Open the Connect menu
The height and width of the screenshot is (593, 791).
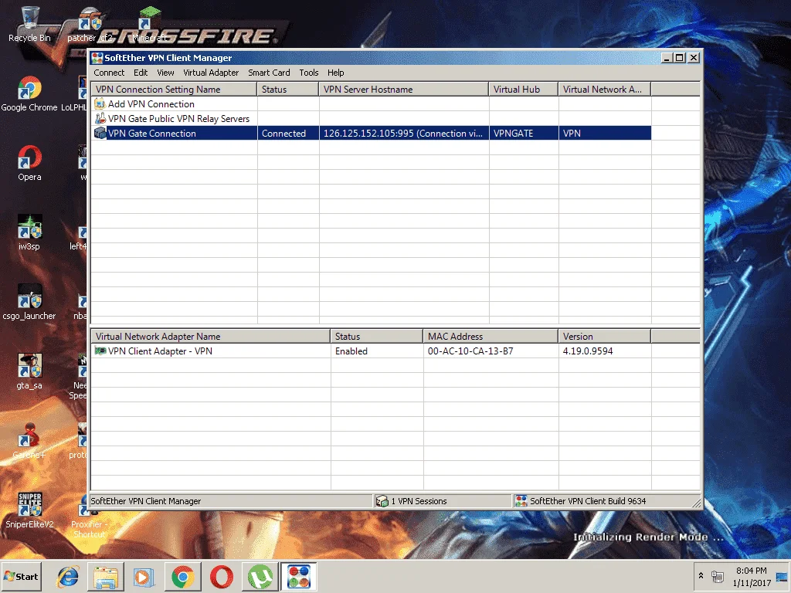pyautogui.click(x=109, y=73)
